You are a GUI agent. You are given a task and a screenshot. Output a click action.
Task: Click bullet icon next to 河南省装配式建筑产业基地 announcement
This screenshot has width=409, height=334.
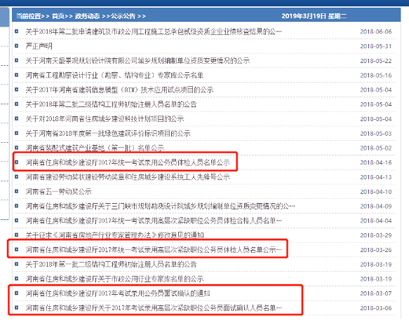[x=16, y=148]
